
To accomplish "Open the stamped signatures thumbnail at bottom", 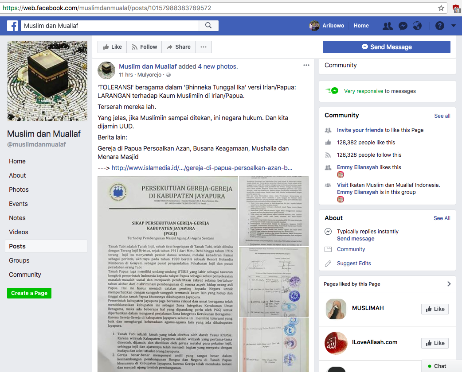I will tap(274, 345).
